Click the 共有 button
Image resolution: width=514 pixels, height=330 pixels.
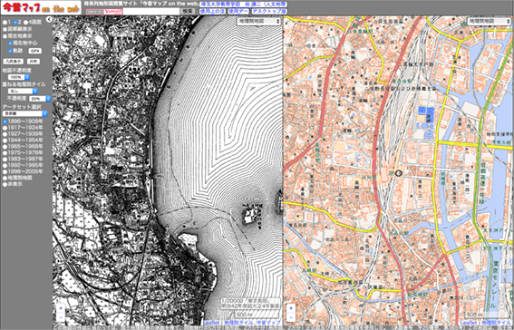coord(34,62)
